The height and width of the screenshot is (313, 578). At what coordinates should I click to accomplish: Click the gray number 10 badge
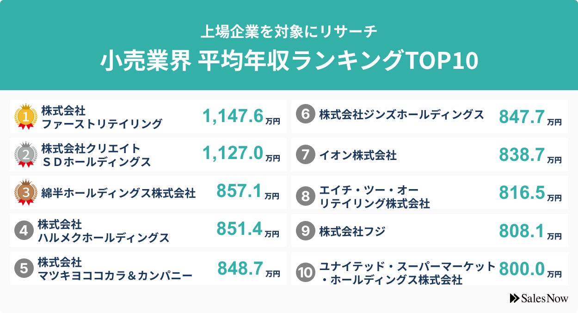(x=305, y=273)
